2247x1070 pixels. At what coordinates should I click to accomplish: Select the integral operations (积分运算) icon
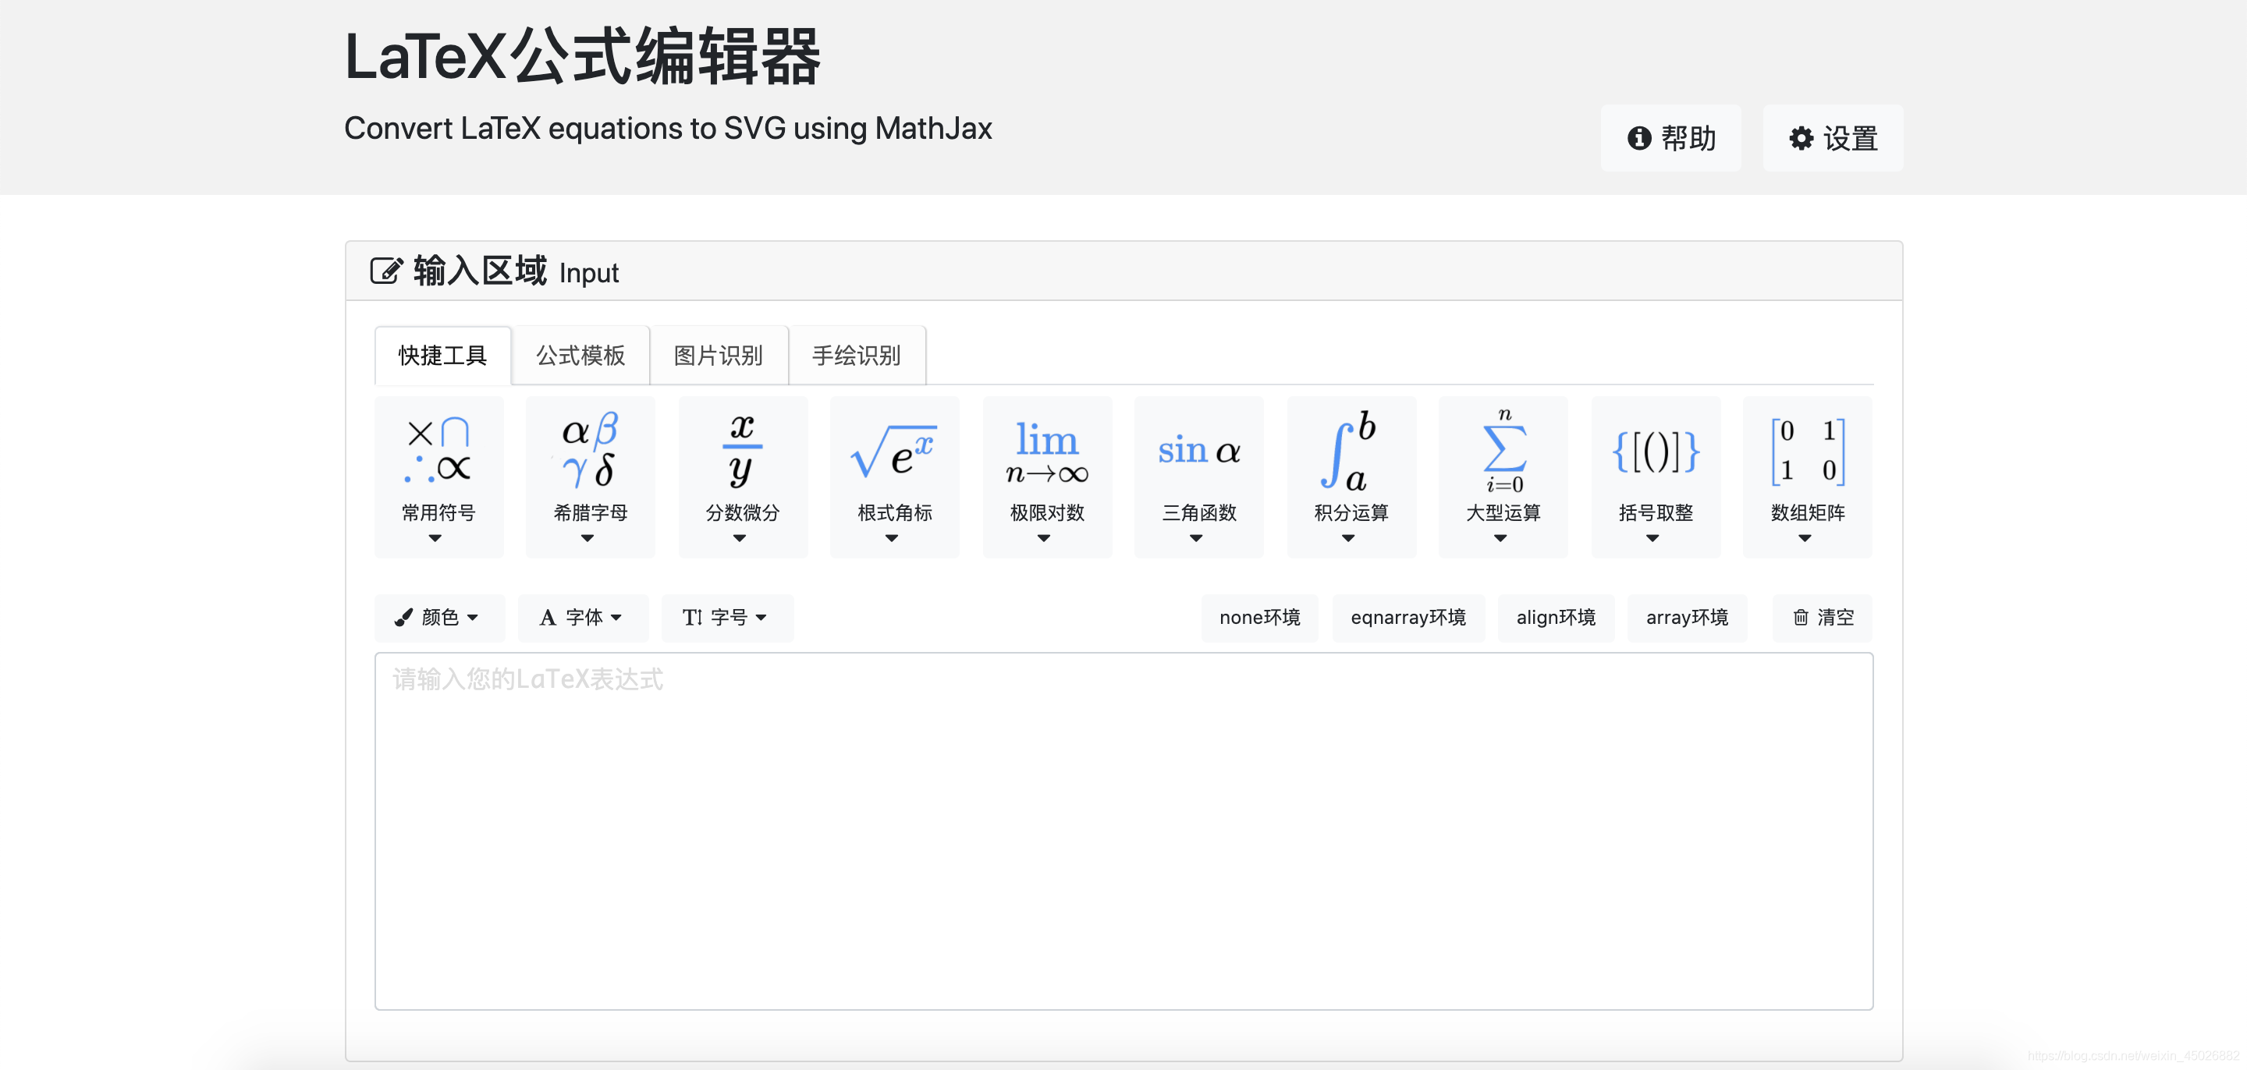(x=1351, y=477)
